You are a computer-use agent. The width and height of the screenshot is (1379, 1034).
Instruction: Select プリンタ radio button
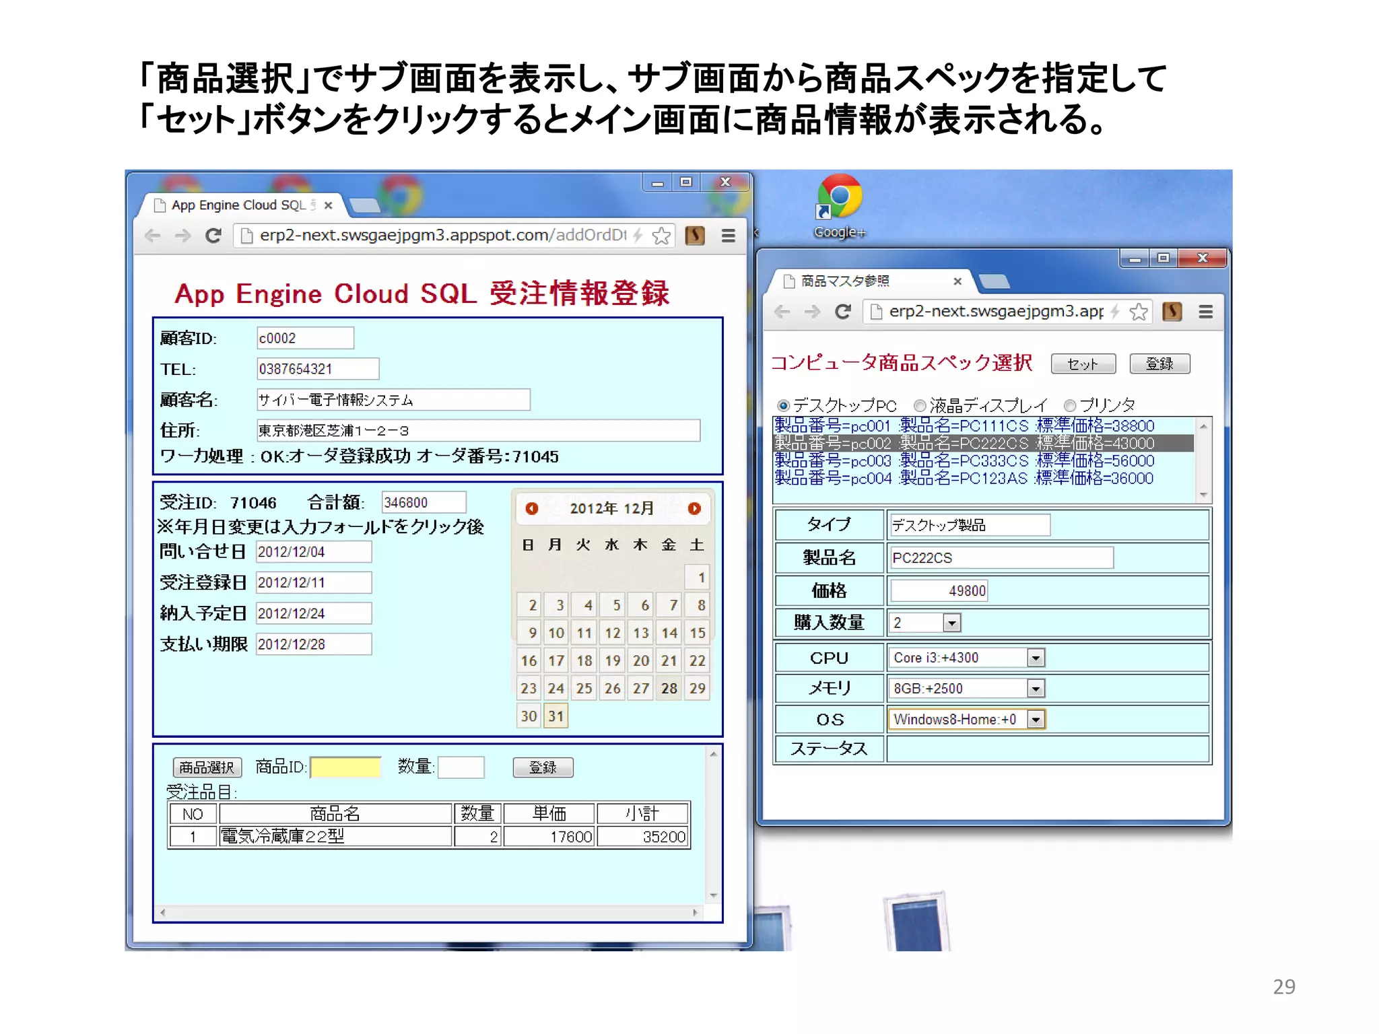point(1070,405)
